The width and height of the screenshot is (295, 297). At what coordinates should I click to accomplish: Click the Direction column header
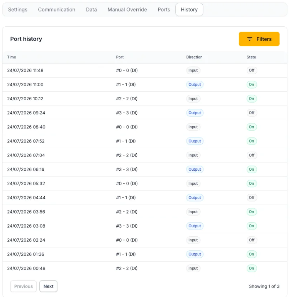click(x=194, y=57)
